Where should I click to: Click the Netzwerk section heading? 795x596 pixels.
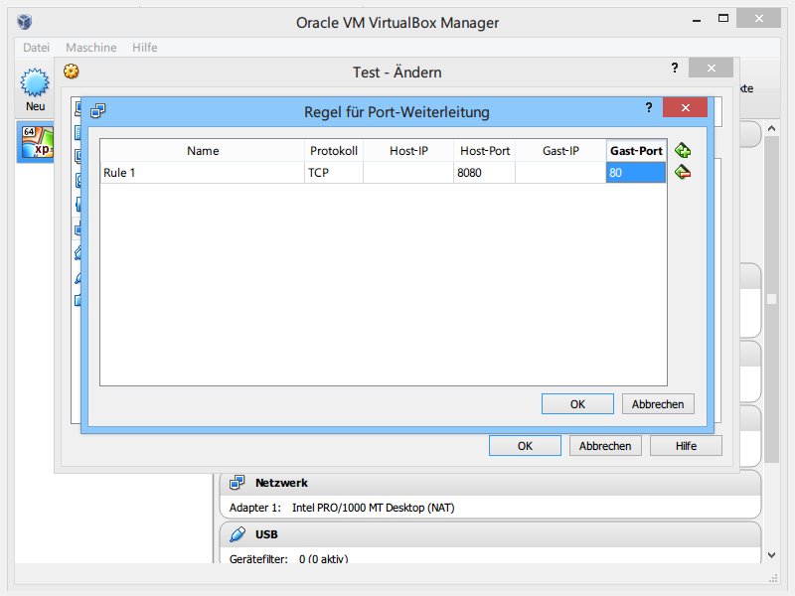click(281, 483)
